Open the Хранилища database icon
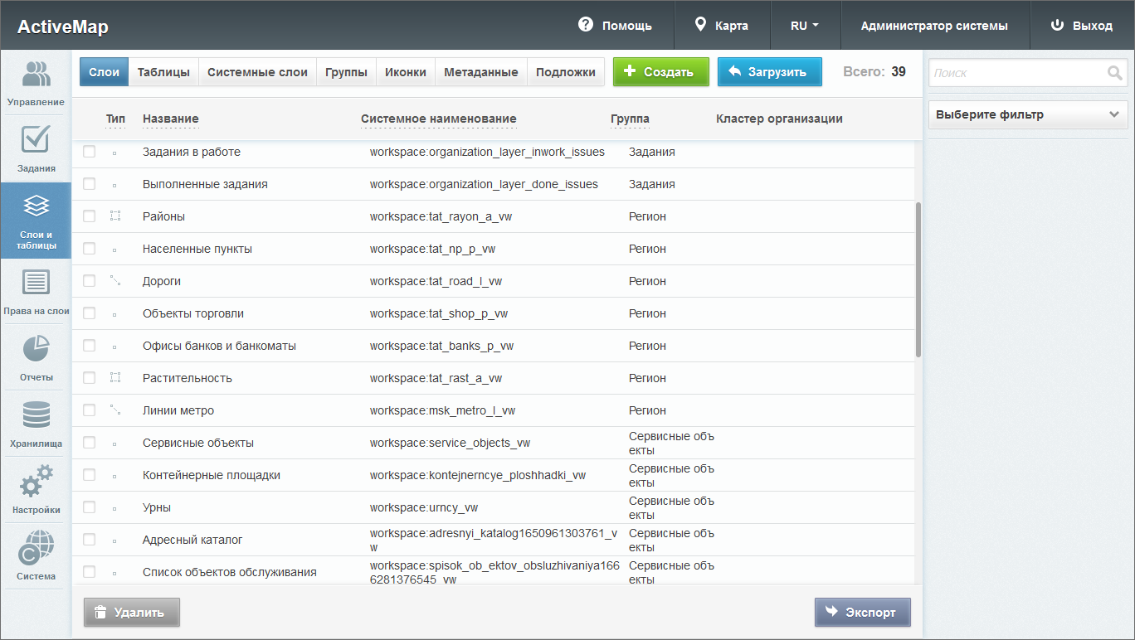This screenshot has width=1135, height=640. click(x=36, y=415)
